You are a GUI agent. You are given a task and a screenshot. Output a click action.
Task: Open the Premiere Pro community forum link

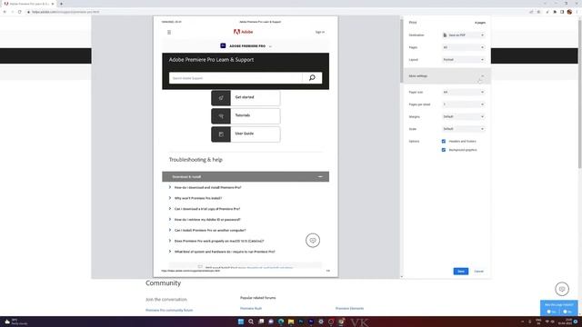[169, 311]
